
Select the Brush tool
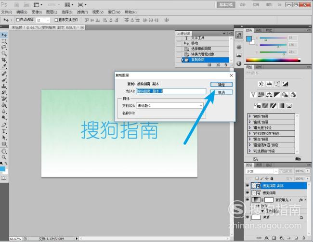(4, 80)
